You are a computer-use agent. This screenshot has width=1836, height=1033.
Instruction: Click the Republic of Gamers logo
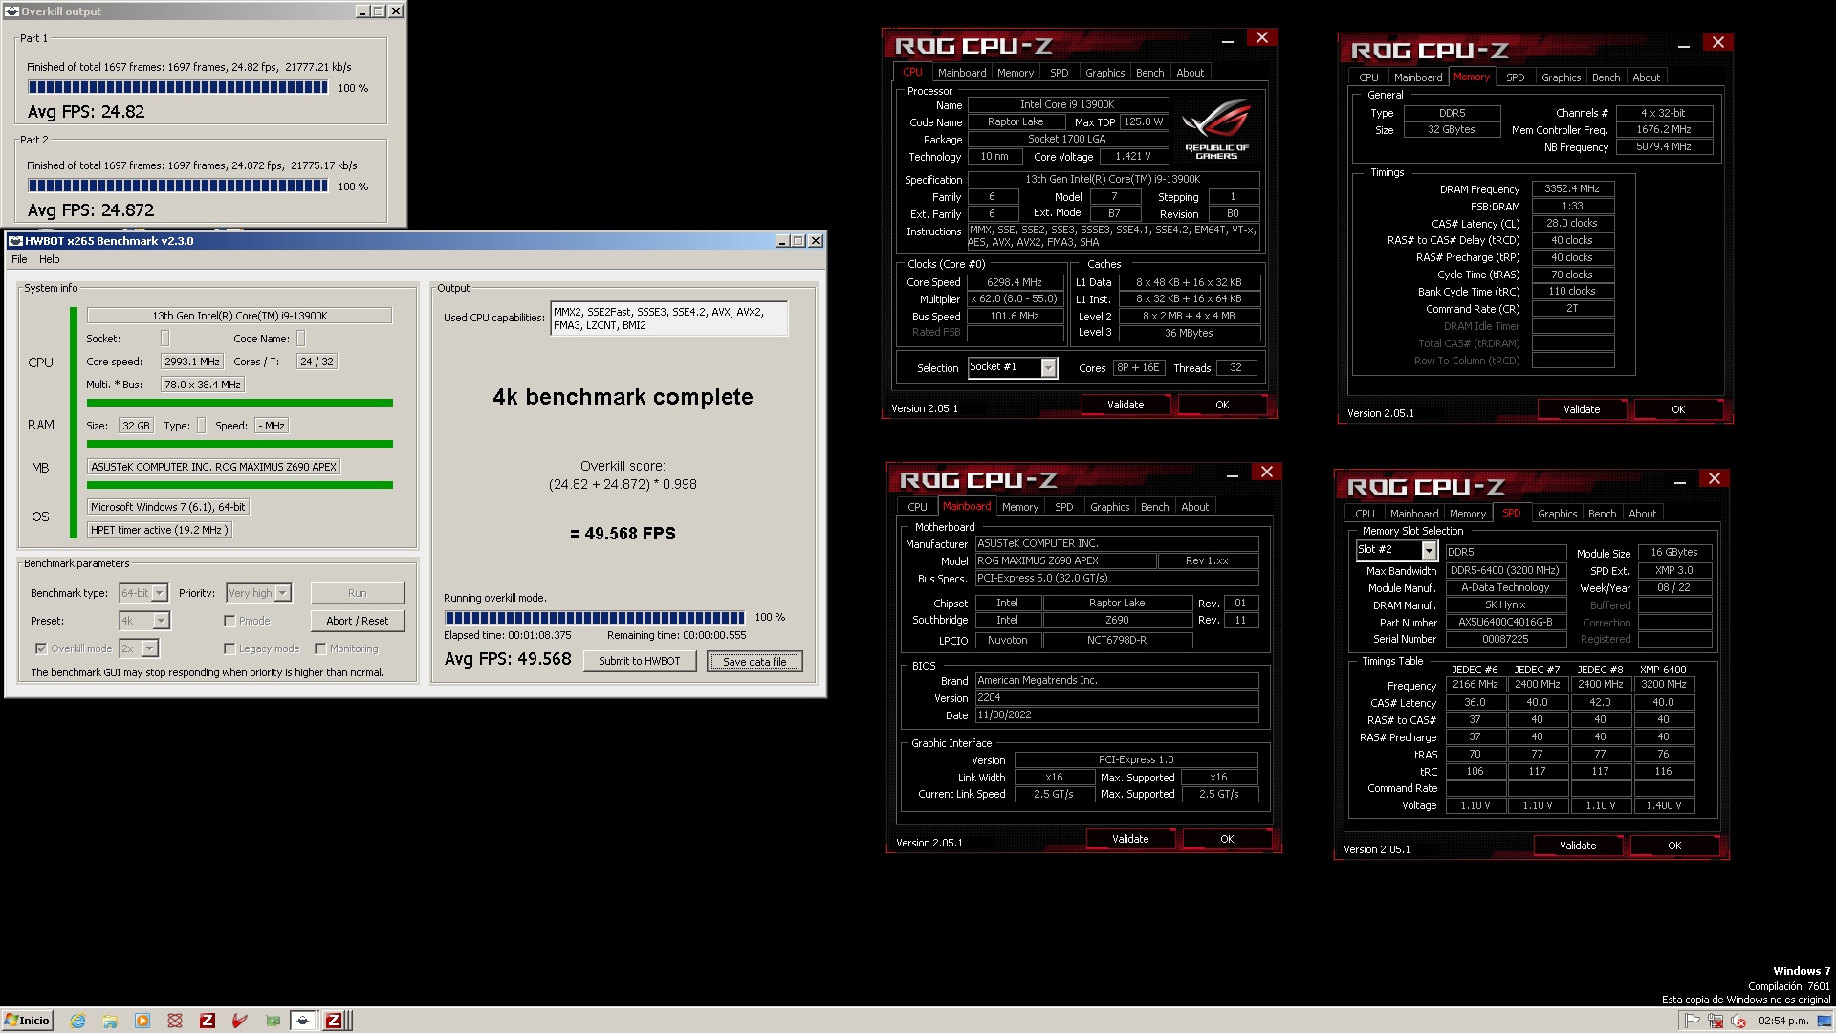point(1216,129)
